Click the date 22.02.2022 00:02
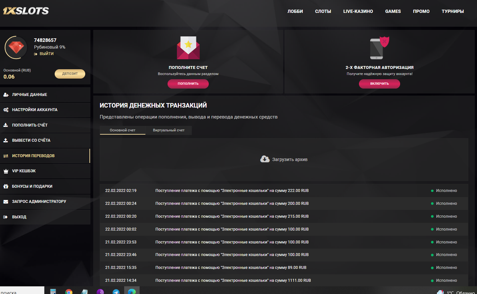 [x=121, y=229]
